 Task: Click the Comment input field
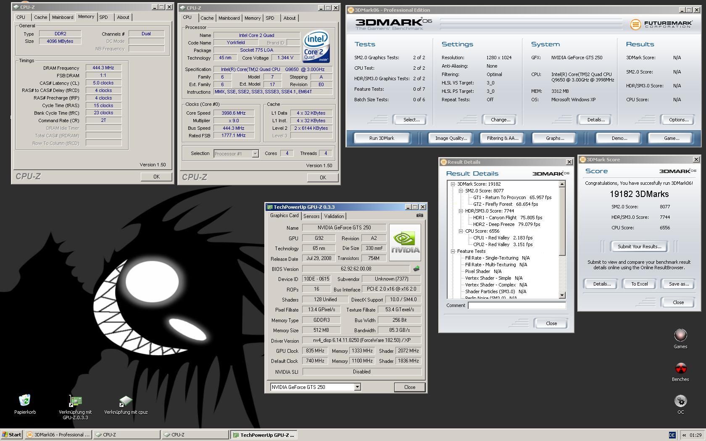(517, 306)
